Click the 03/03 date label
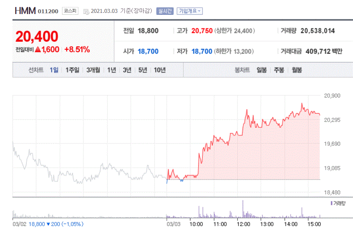353x235 pixels. [x=174, y=224]
